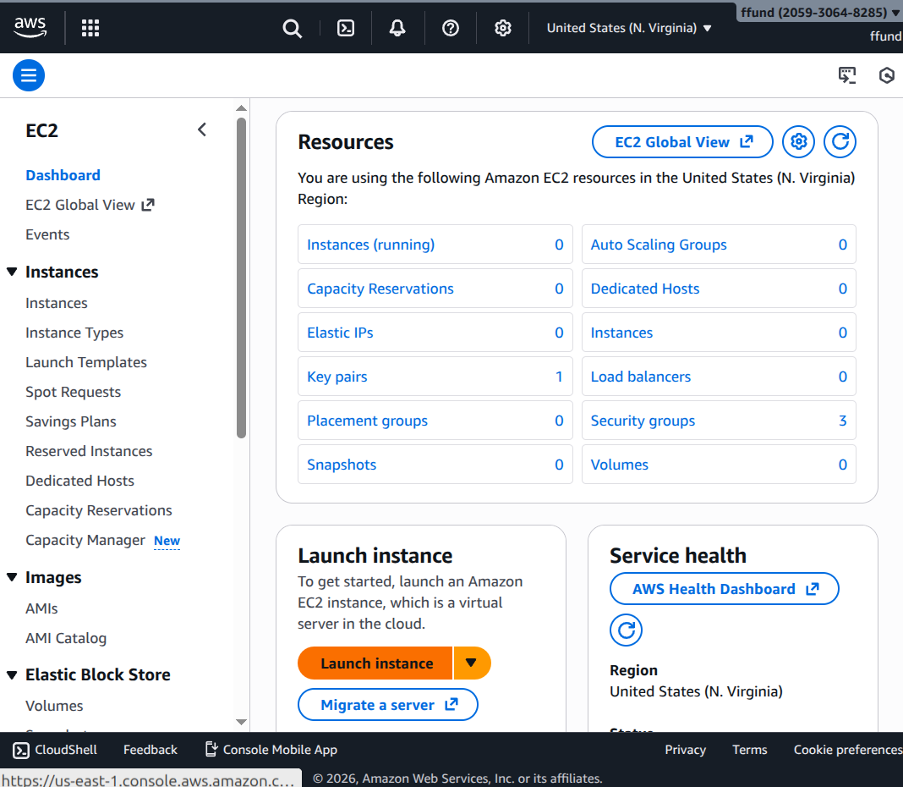Screen dimensions: 903x787
Task: Open the notifications bell
Action: (x=397, y=28)
